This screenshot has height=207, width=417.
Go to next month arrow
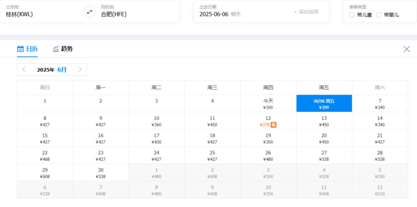tap(80, 69)
